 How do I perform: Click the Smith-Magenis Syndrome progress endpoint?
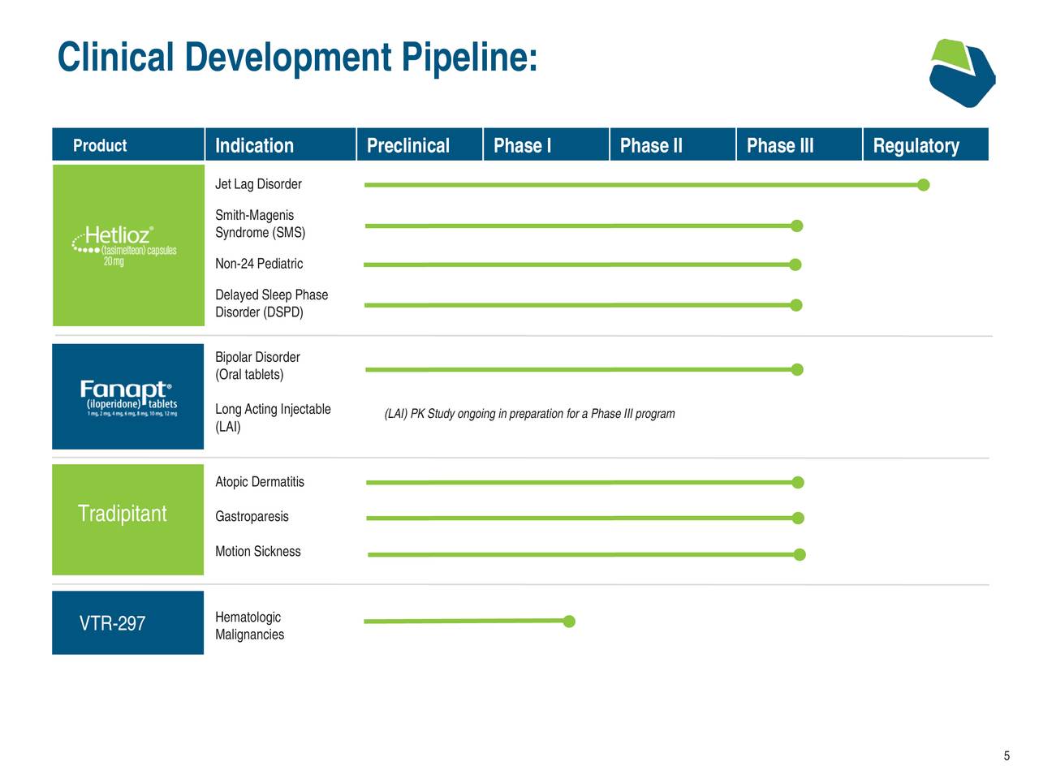tap(797, 226)
